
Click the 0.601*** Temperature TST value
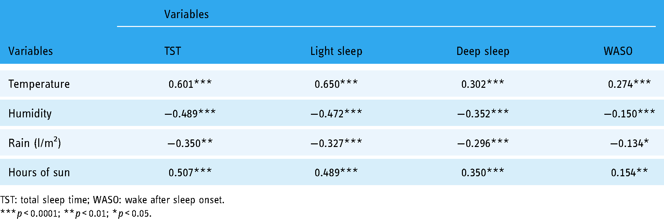190,84
